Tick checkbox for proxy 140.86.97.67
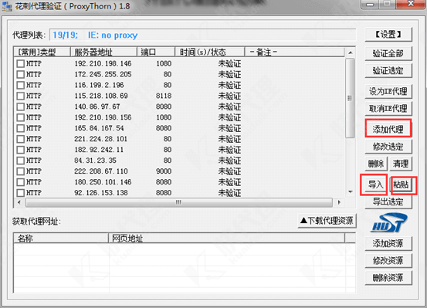This screenshot has height=308, width=427. point(20,107)
